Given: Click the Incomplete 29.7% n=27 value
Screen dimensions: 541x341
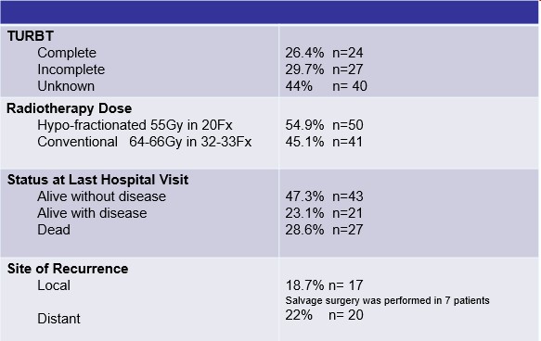Looking at the screenshot, I should coord(324,69).
